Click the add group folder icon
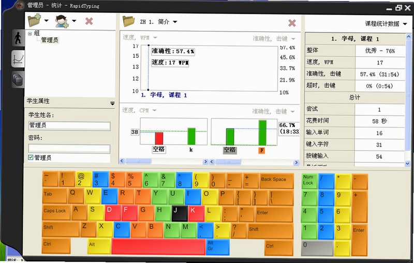The image size is (414, 263). click(x=34, y=20)
